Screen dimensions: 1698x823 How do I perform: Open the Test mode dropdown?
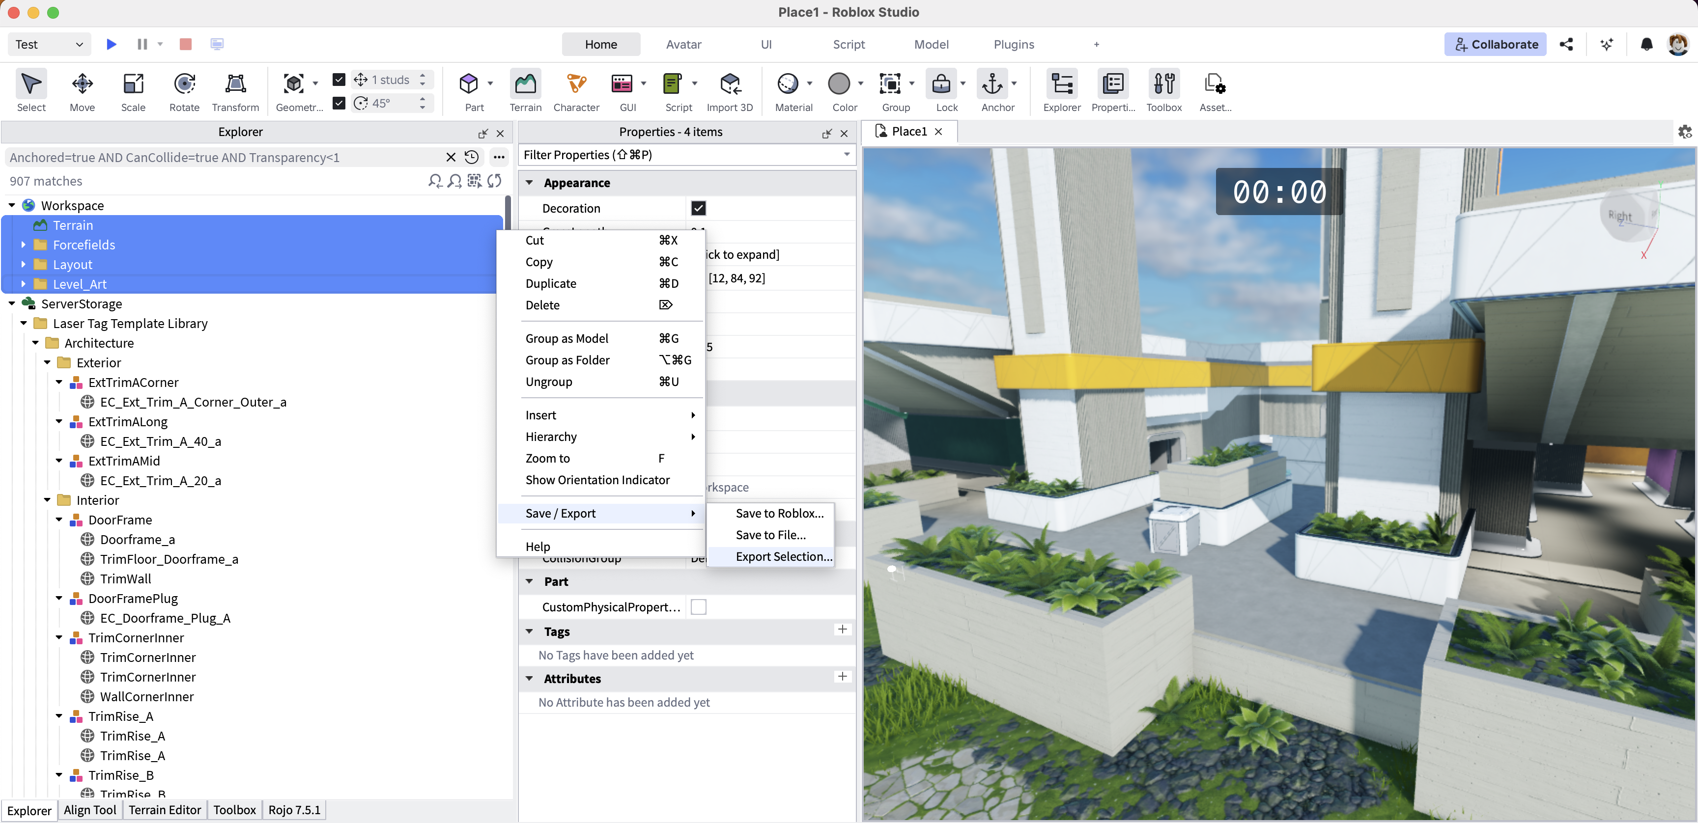point(49,44)
